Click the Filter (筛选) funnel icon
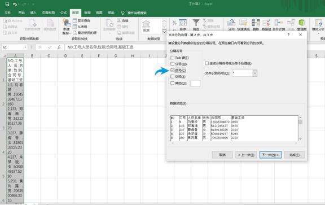This screenshot has height=205, width=325. (x=196, y=25)
